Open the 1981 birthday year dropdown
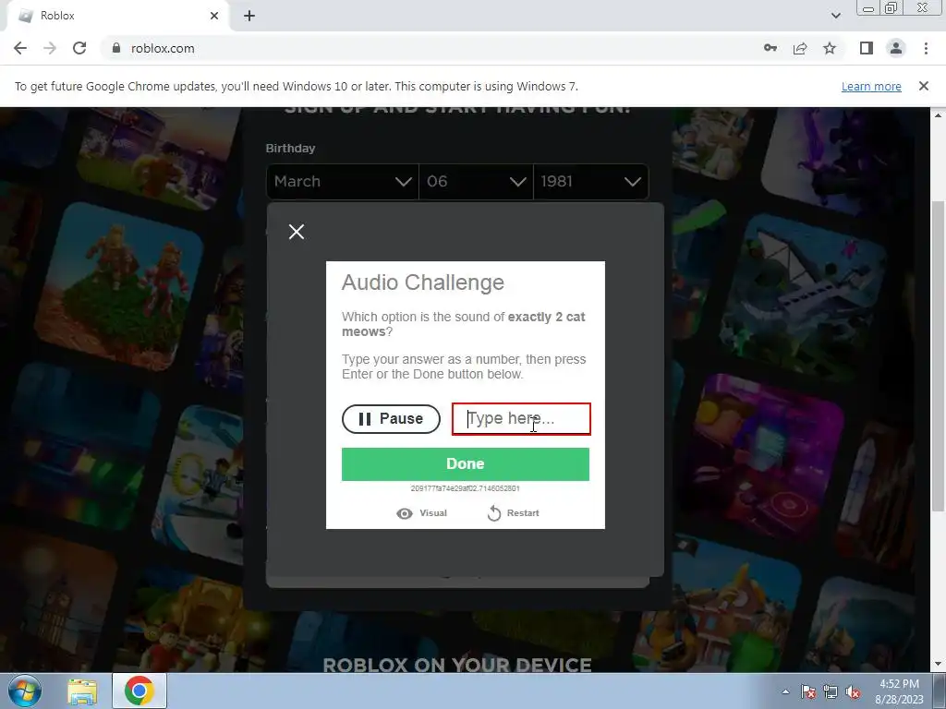The height and width of the screenshot is (709, 946). (590, 182)
